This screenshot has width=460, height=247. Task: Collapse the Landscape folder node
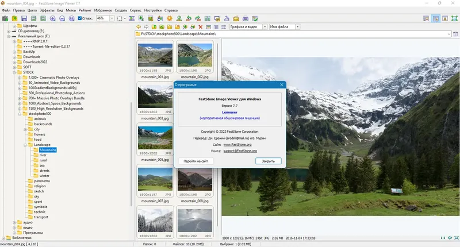[25, 145]
